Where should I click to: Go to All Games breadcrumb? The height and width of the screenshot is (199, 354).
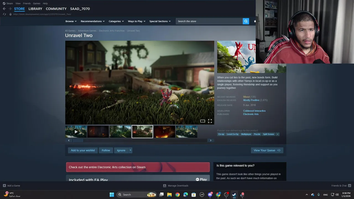70,31
